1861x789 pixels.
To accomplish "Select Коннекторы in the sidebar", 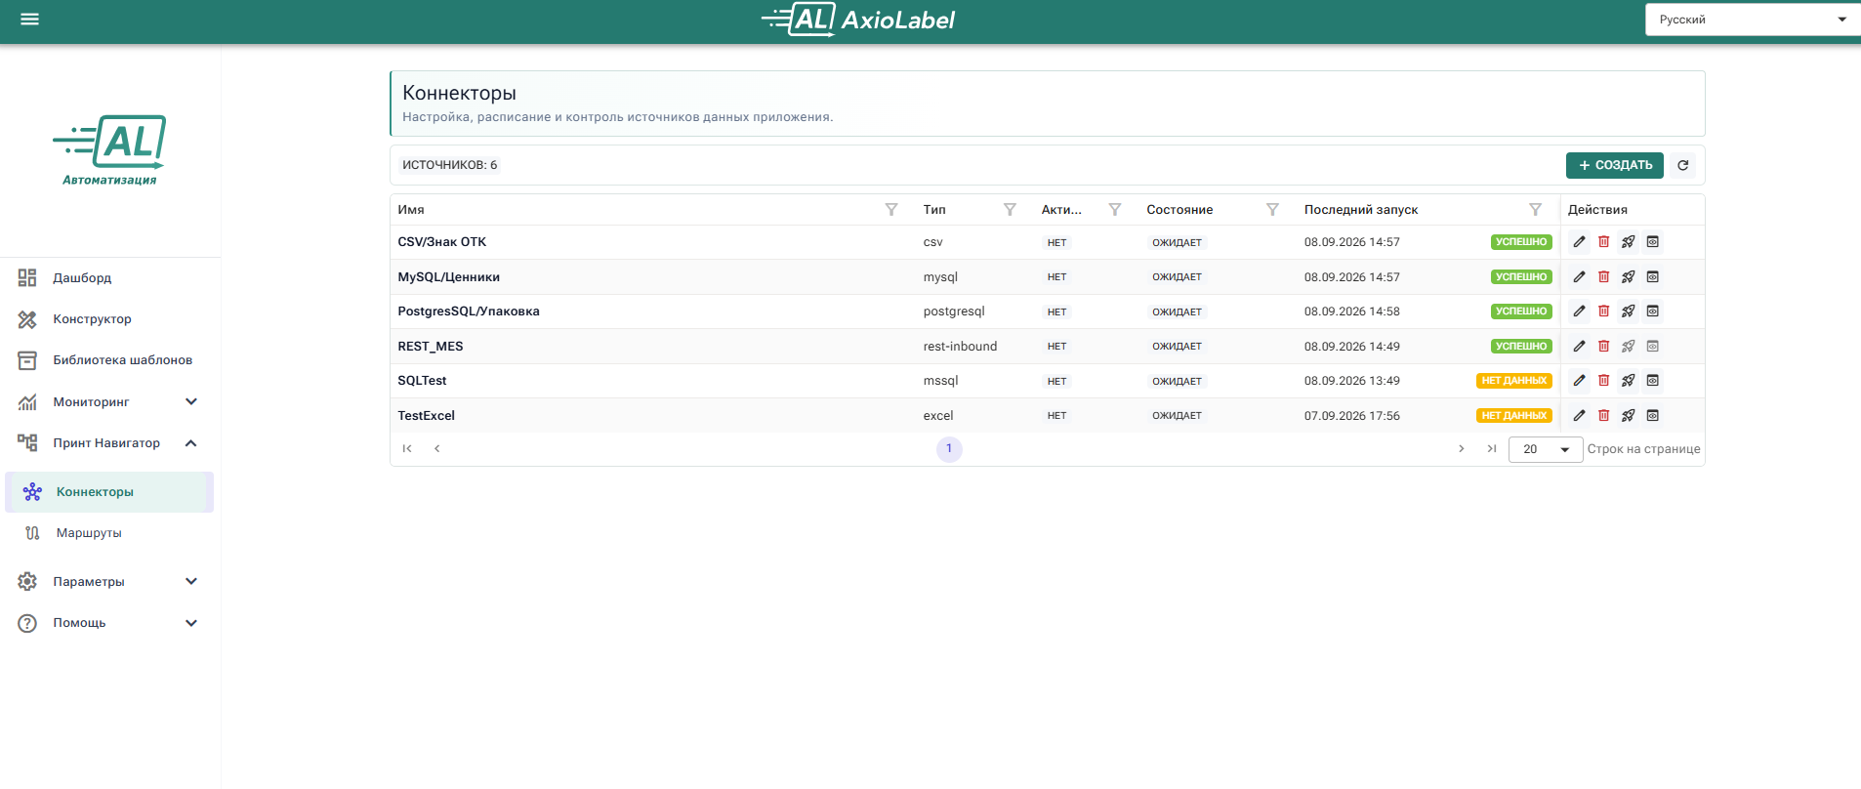I will pos(109,492).
